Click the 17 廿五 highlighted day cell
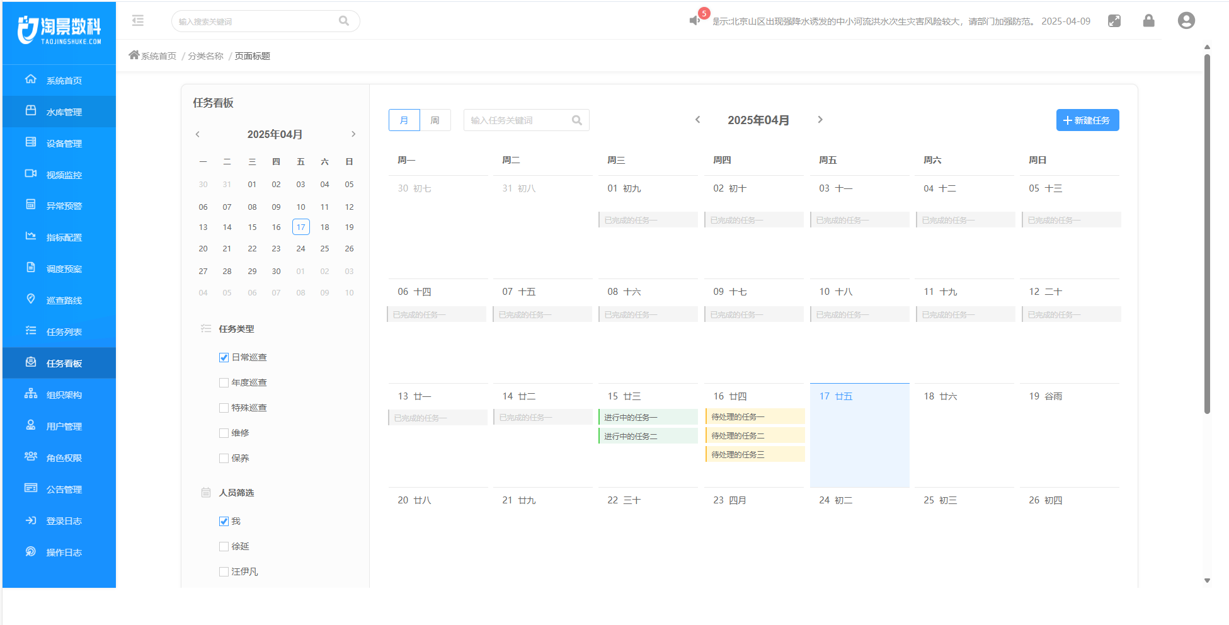The width and height of the screenshot is (1229, 625). 859,435
